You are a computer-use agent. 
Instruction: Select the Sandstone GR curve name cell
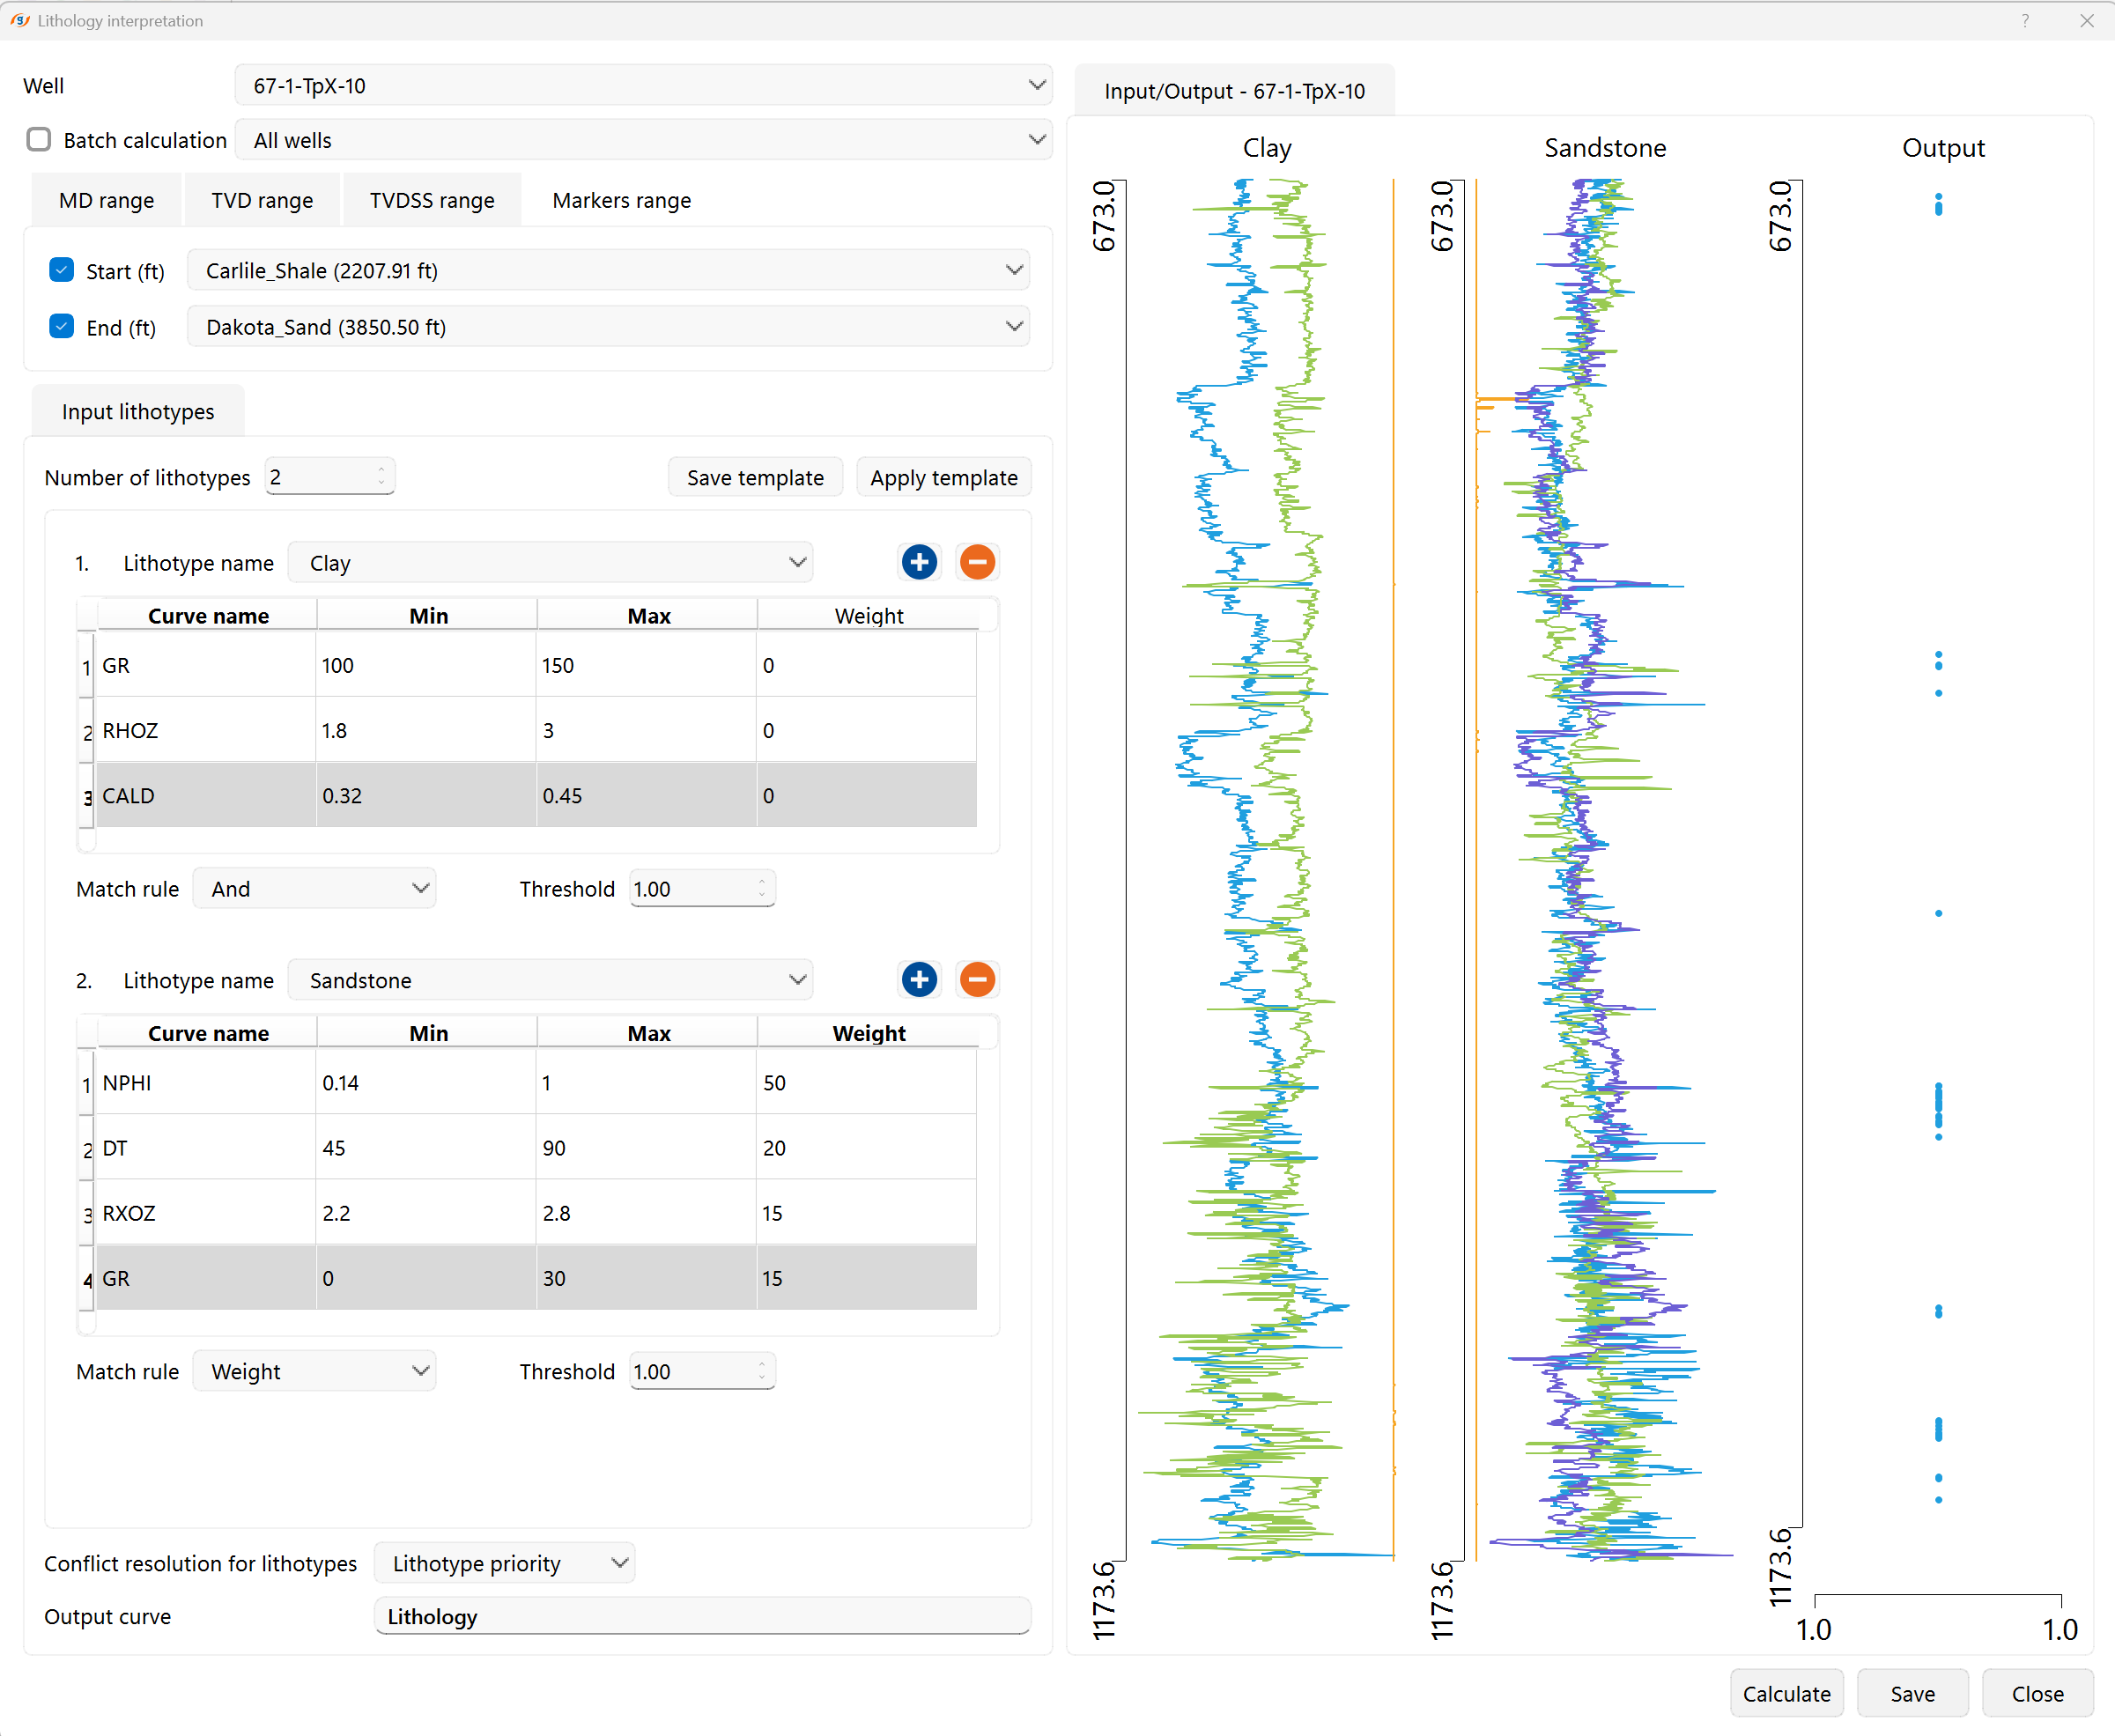(206, 1277)
